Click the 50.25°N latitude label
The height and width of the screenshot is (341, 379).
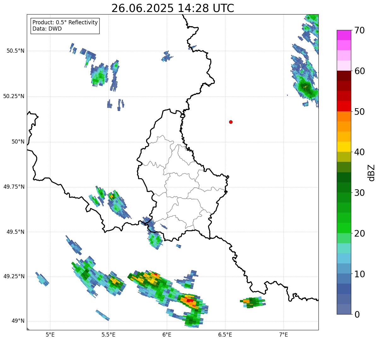[x=14, y=96]
